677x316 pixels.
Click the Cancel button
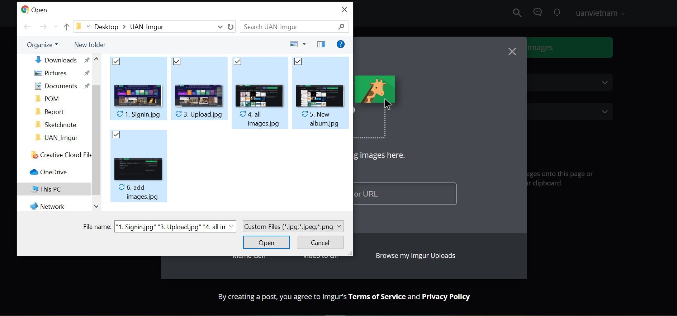(320, 242)
